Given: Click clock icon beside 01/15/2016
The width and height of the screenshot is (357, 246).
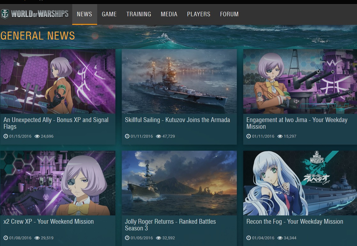Looking at the screenshot, I should coord(6,136).
